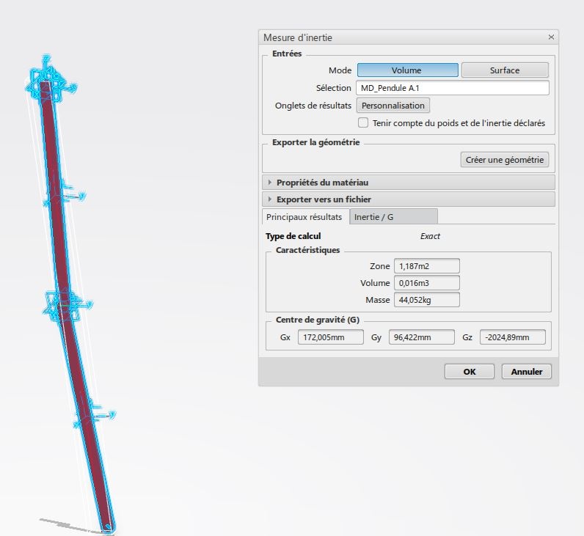
Task: Click Créer une géométrie button
Action: 504,160
